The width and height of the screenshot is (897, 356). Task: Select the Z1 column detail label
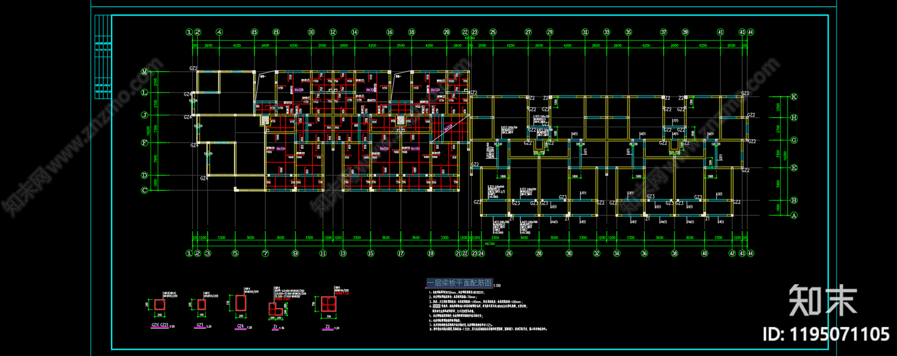275,326
